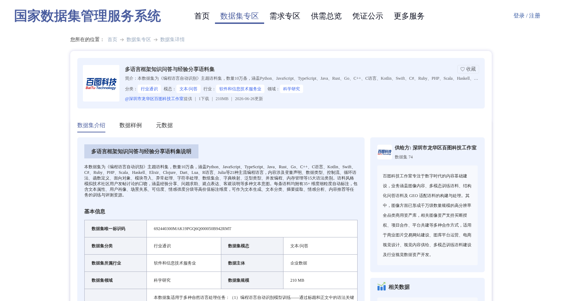Click the 多语言框架知识问答与经验分享语料集说明 heading banner
The height and width of the screenshot is (301, 562).
[x=141, y=151]
